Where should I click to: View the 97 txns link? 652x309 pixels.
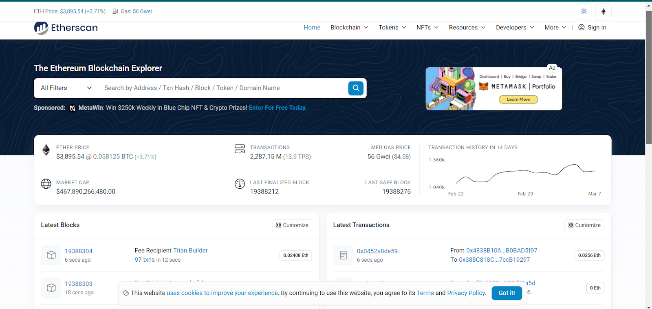pos(145,260)
